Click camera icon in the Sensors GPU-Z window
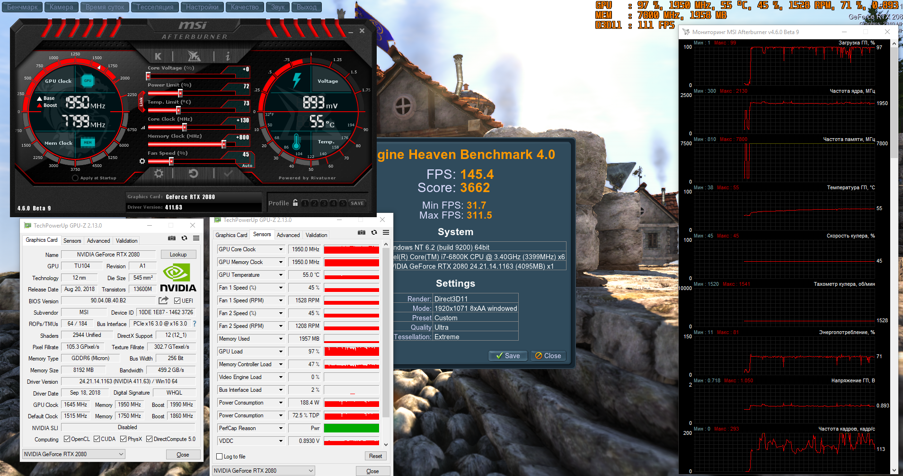 tap(362, 232)
